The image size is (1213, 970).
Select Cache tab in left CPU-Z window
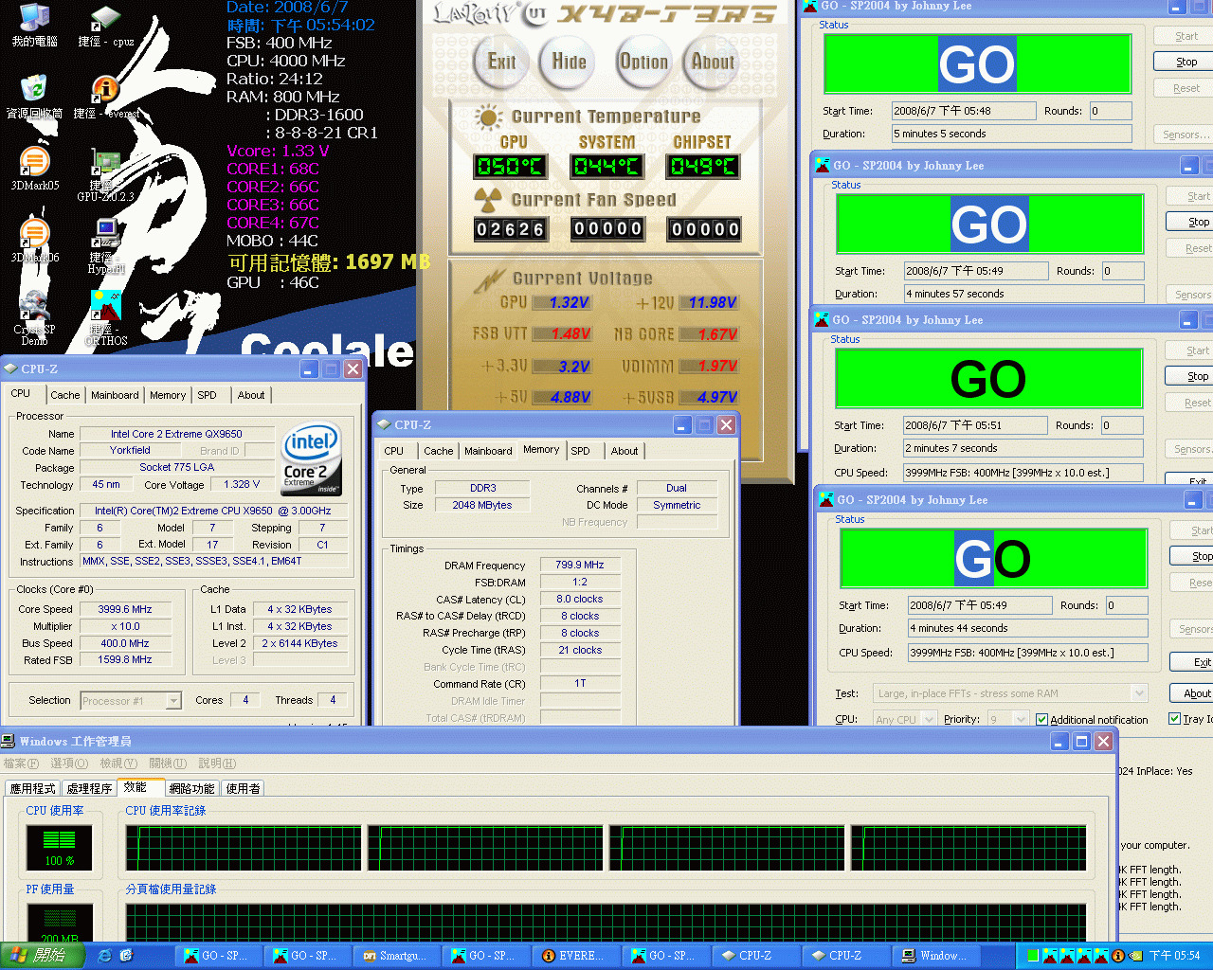[65, 395]
